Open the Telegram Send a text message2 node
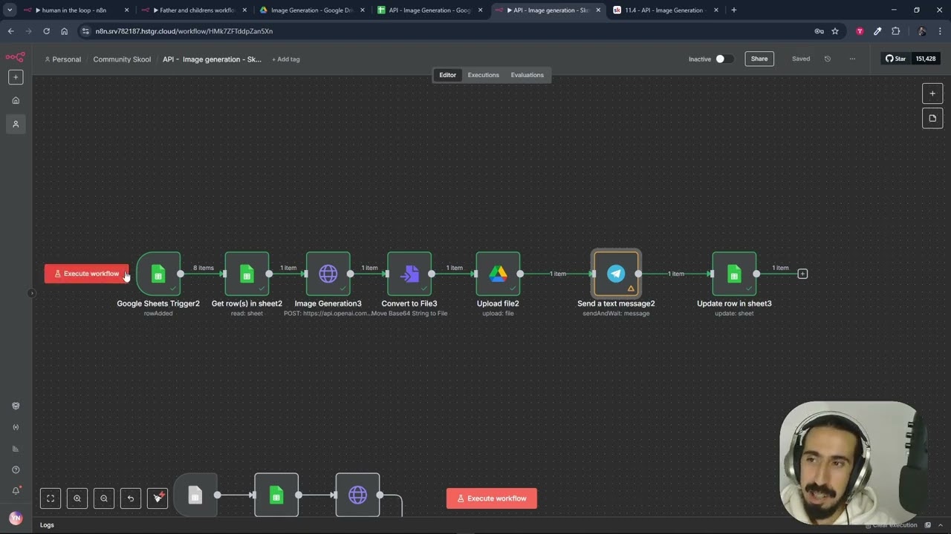Screen dimensions: 951x534 [616, 274]
